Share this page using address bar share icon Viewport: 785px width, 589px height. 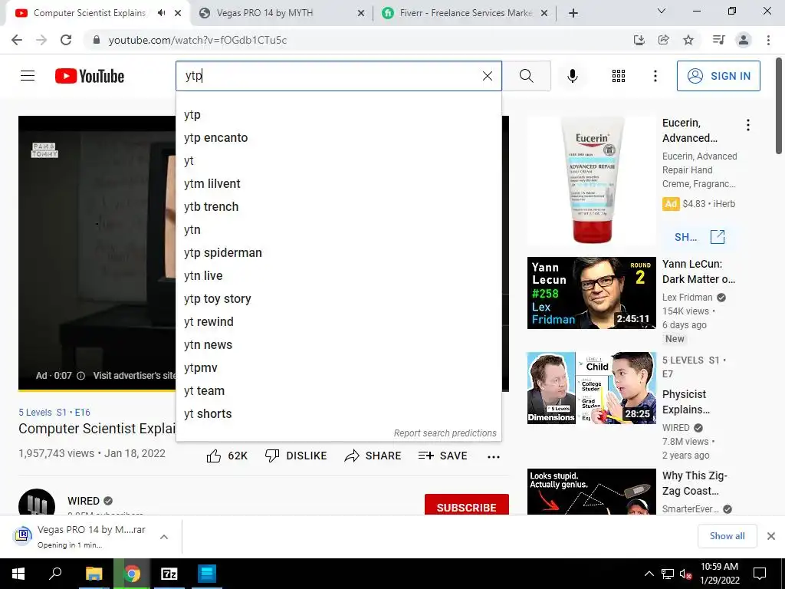(x=663, y=40)
